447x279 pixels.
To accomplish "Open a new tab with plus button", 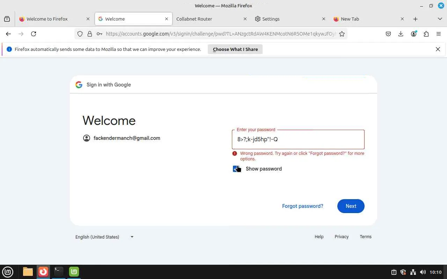I will (415, 19).
